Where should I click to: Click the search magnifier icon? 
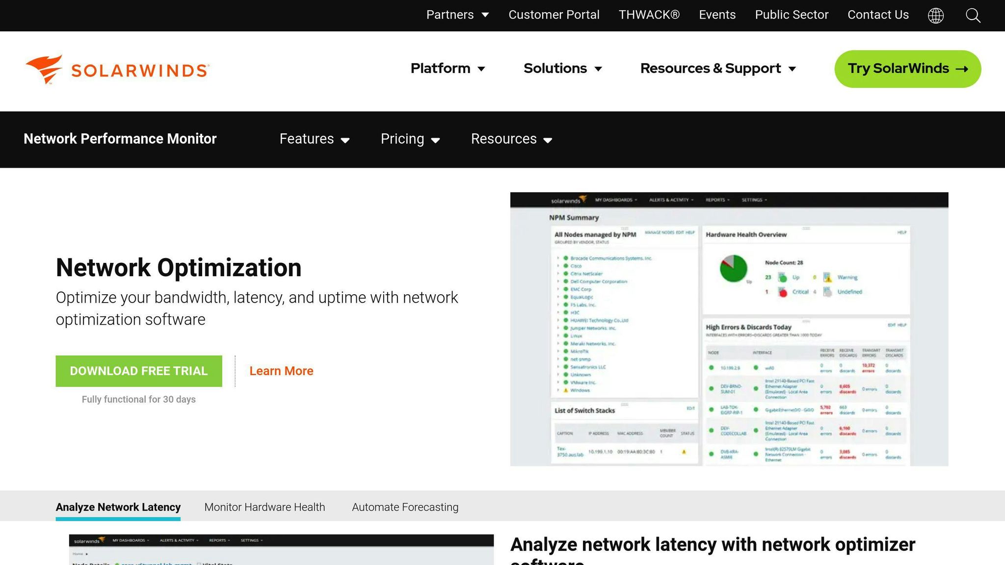[973, 15]
